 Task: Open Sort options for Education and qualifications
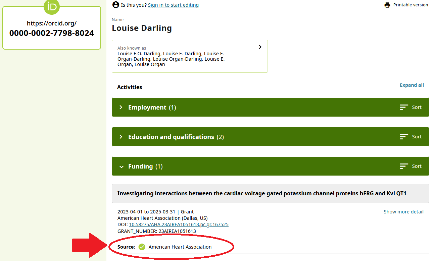410,136
